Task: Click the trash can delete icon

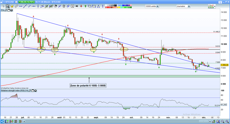Action: [x=64, y=6]
